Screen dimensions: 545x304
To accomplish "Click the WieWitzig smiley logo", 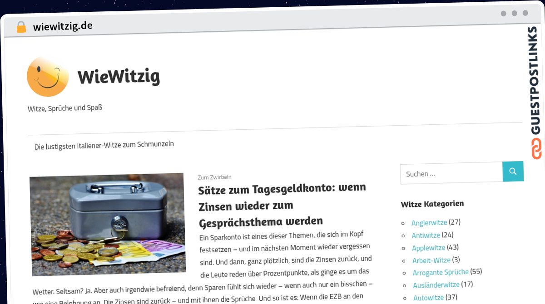I will (x=48, y=76).
